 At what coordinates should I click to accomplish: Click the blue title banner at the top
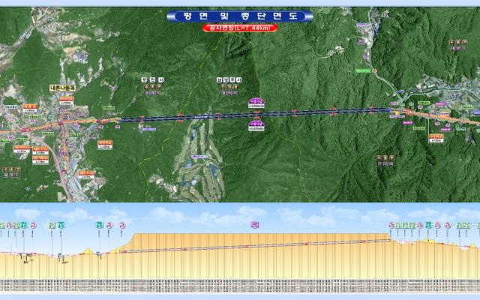[240, 15]
